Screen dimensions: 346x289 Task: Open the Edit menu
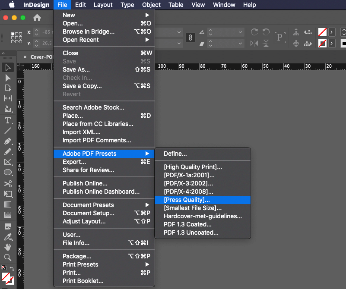pos(80,5)
